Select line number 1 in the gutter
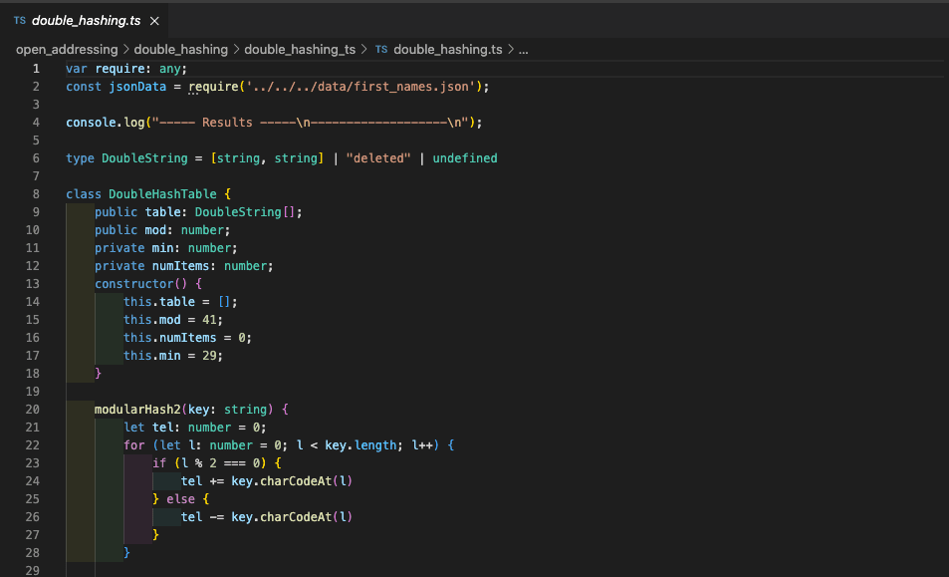949x577 pixels. coord(36,68)
